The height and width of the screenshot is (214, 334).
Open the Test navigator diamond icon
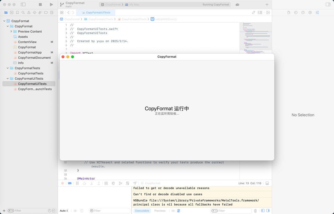(x=34, y=12)
